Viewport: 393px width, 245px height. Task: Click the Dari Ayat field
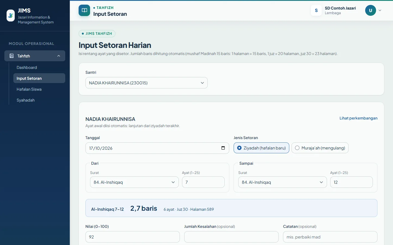click(x=203, y=182)
